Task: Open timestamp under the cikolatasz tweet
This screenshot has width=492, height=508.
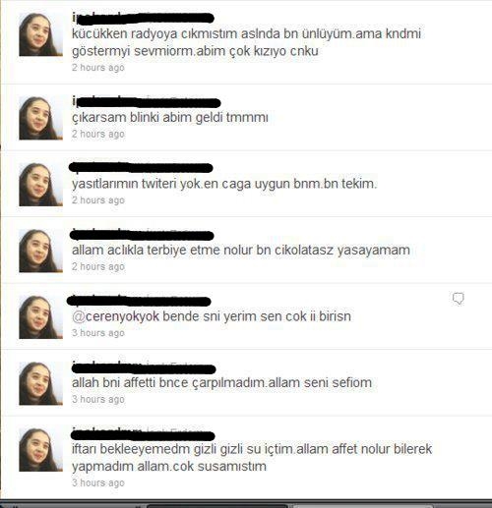Action: tap(98, 266)
